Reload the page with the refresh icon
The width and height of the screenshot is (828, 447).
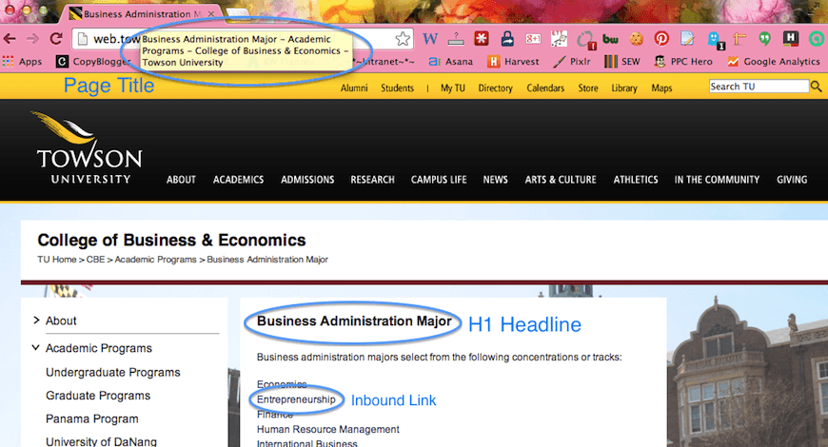pos(56,39)
